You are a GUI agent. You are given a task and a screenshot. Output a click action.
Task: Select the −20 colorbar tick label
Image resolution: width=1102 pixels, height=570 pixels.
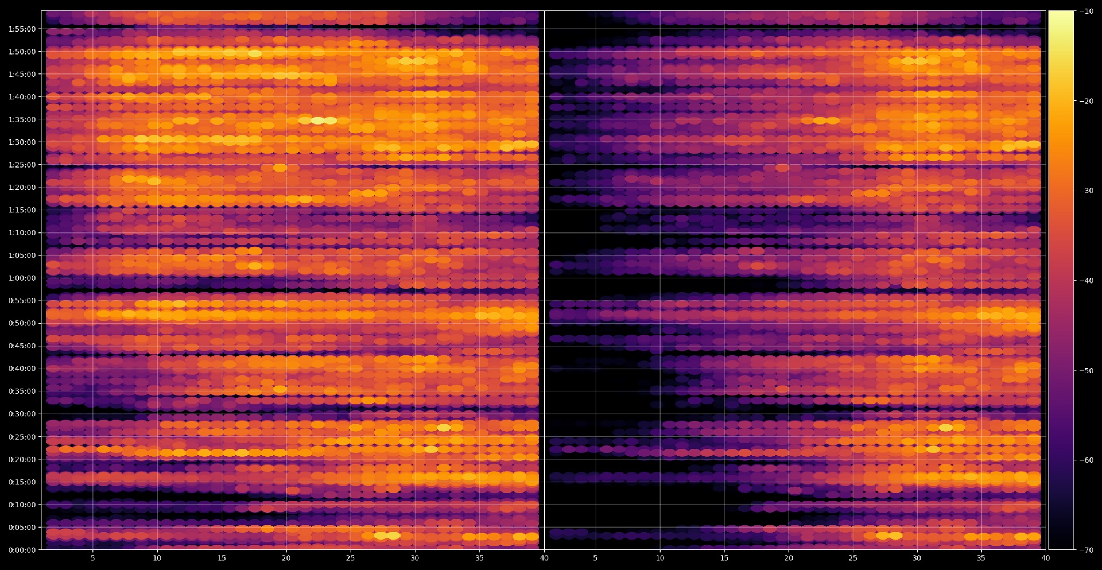pos(1086,101)
